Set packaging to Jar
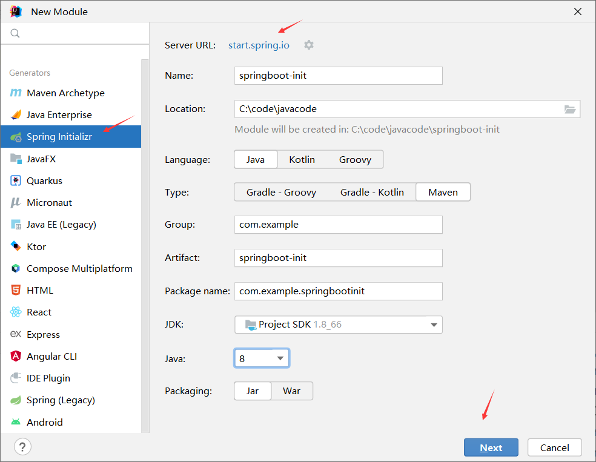Screen dimensions: 596x462 click(x=253, y=391)
